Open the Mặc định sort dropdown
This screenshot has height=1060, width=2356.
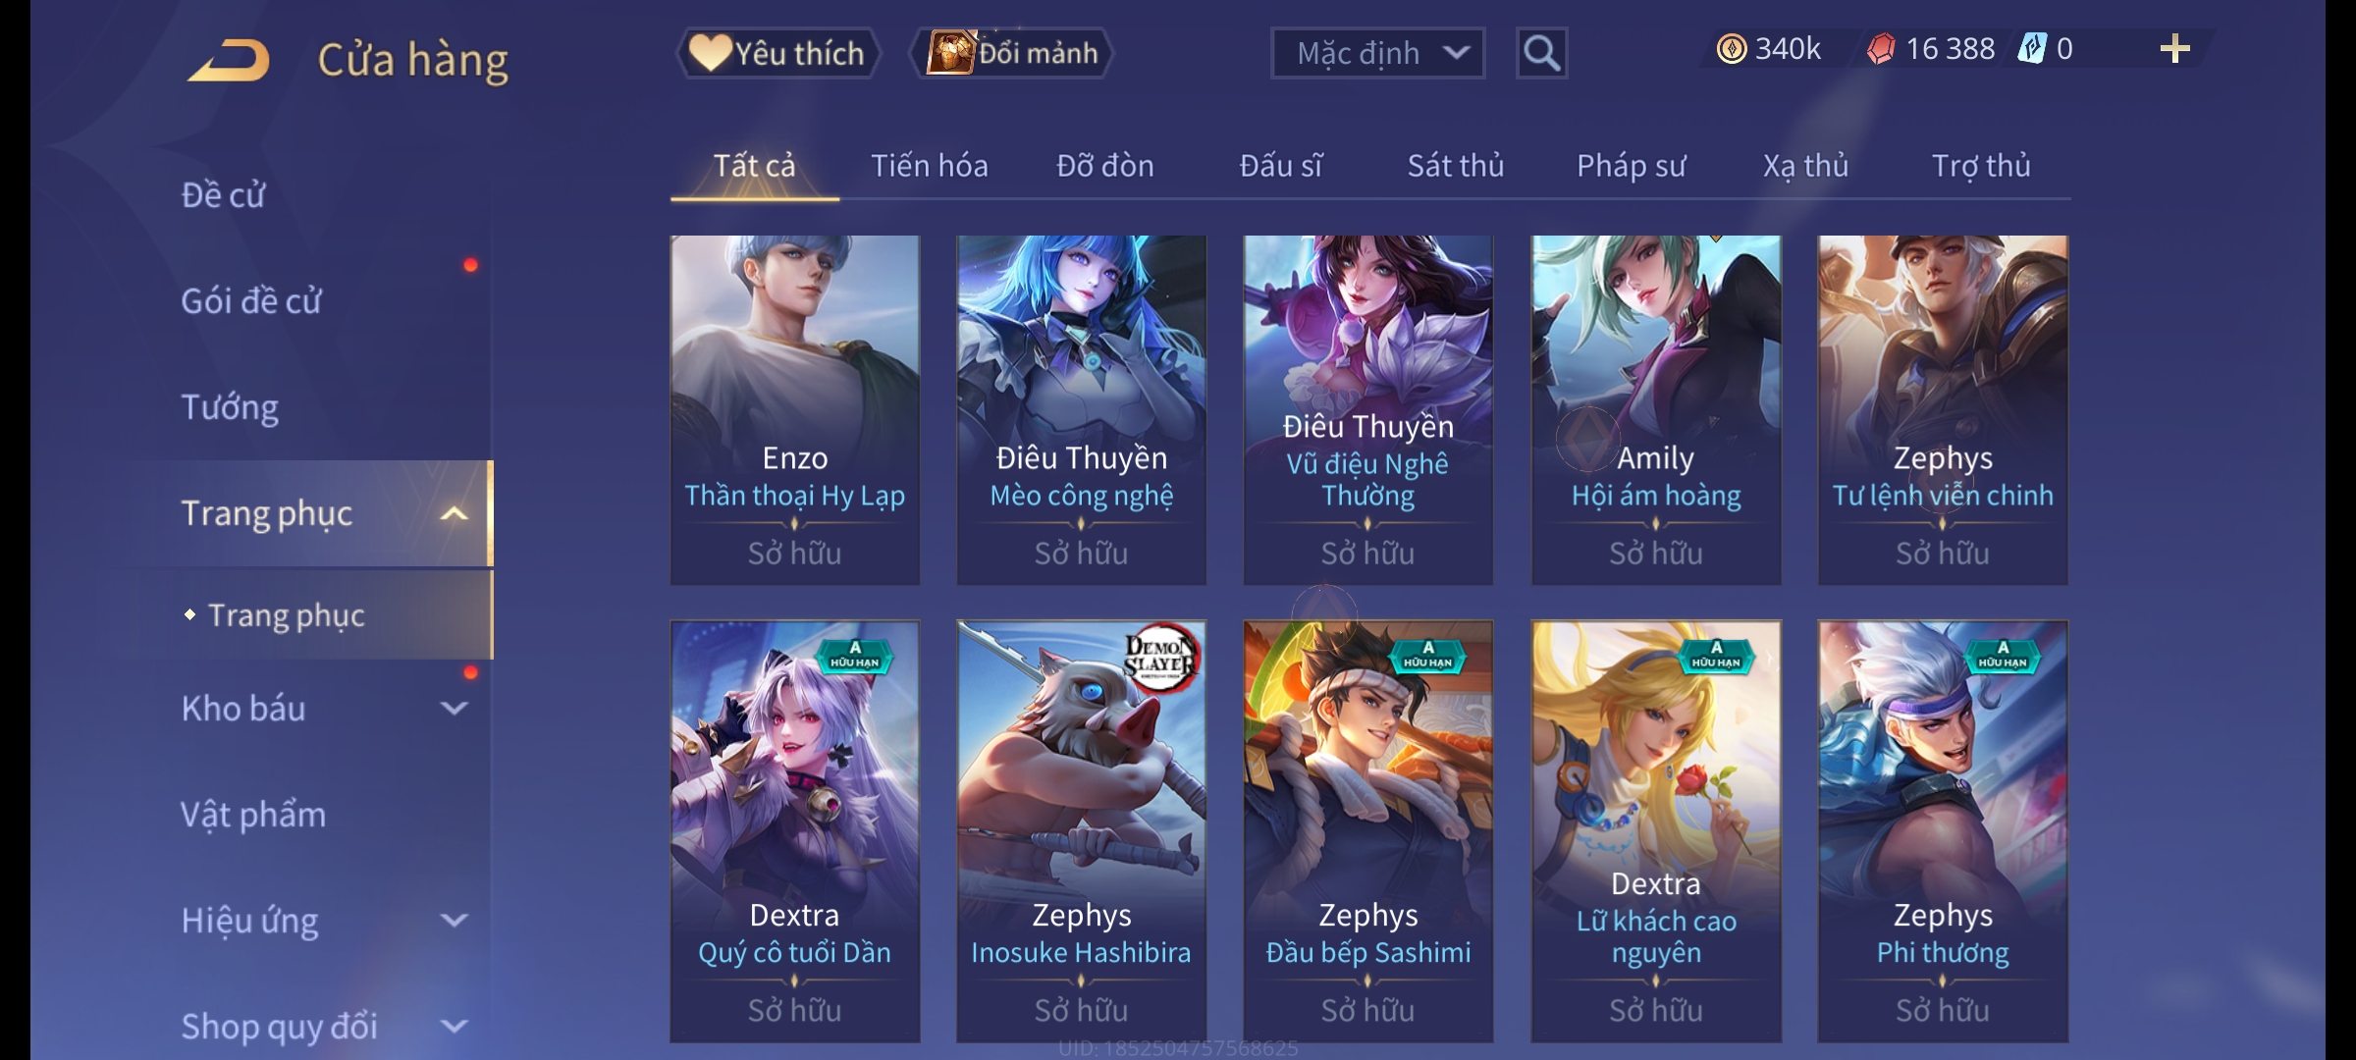1377,53
